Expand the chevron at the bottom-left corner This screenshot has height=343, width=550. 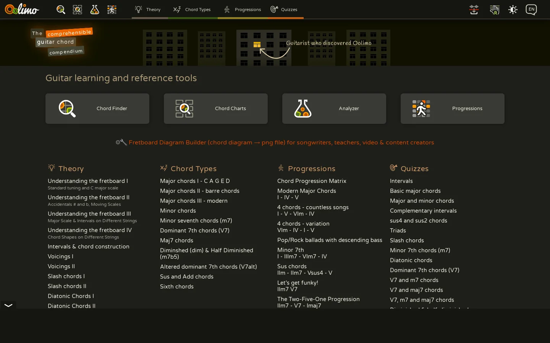[8, 305]
